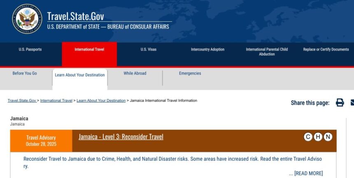The image size is (354, 178).
Task: Click the International Travel breadcrumb link
Action: pos(56,101)
